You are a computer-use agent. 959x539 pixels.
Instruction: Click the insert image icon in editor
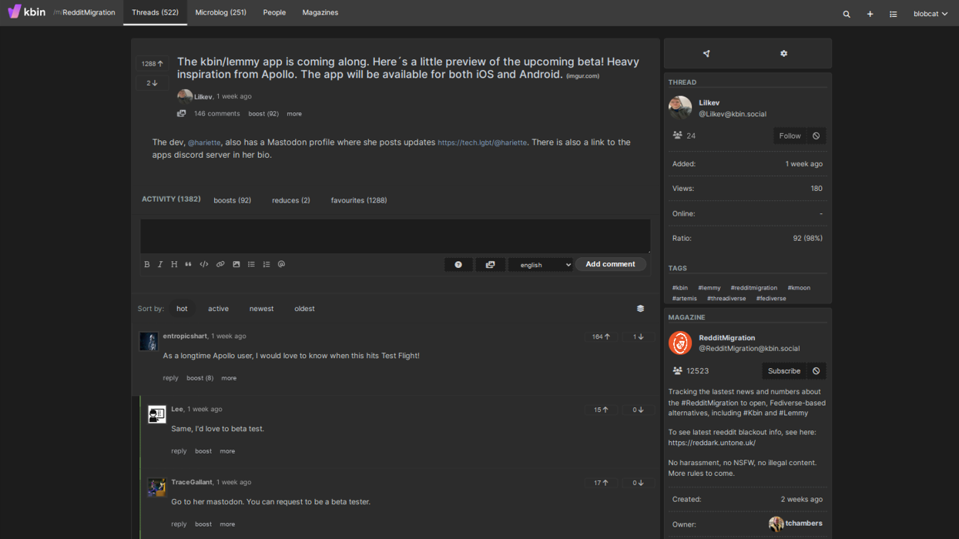236,264
